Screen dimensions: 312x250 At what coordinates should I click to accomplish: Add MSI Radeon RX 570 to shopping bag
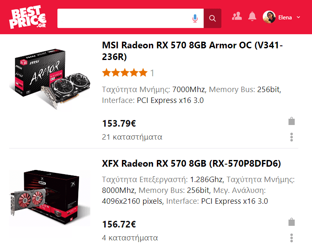tap(292, 121)
